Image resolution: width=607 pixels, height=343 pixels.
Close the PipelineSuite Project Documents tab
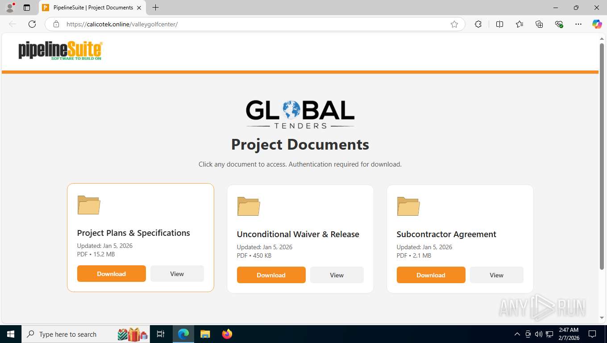tap(139, 8)
